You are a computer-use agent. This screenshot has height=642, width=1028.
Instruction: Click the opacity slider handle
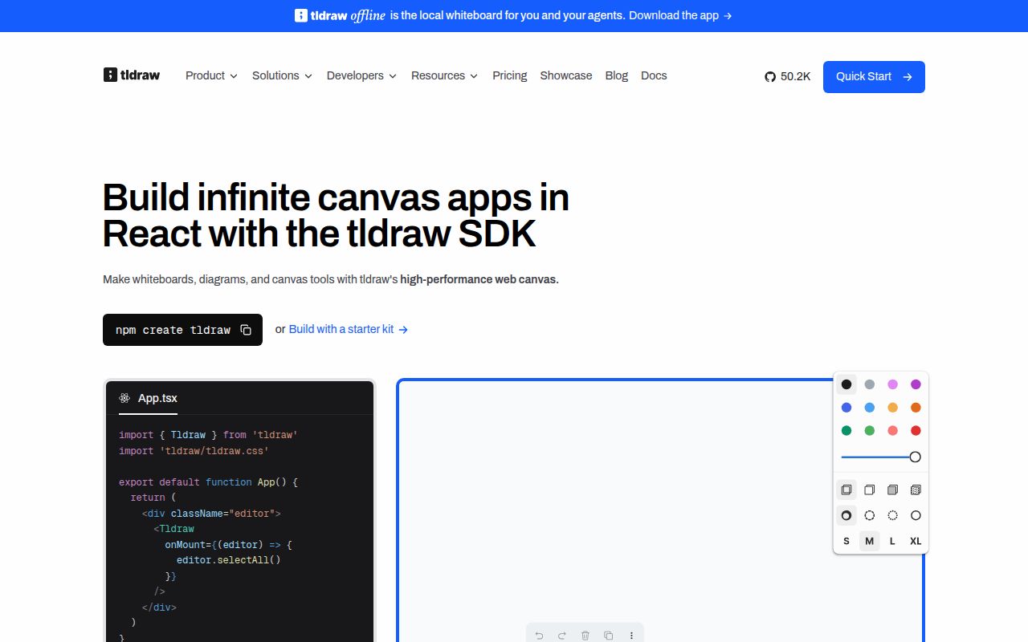pos(915,457)
